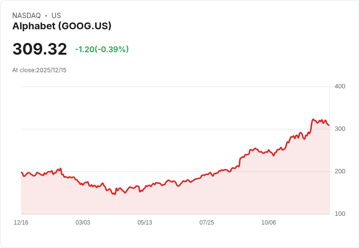Select the NASDAQ exchange label

tap(26, 16)
